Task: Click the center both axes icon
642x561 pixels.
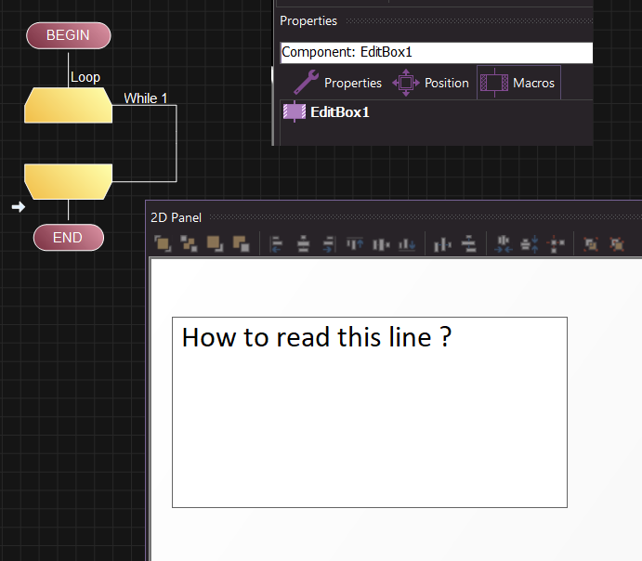Action: tap(556, 244)
